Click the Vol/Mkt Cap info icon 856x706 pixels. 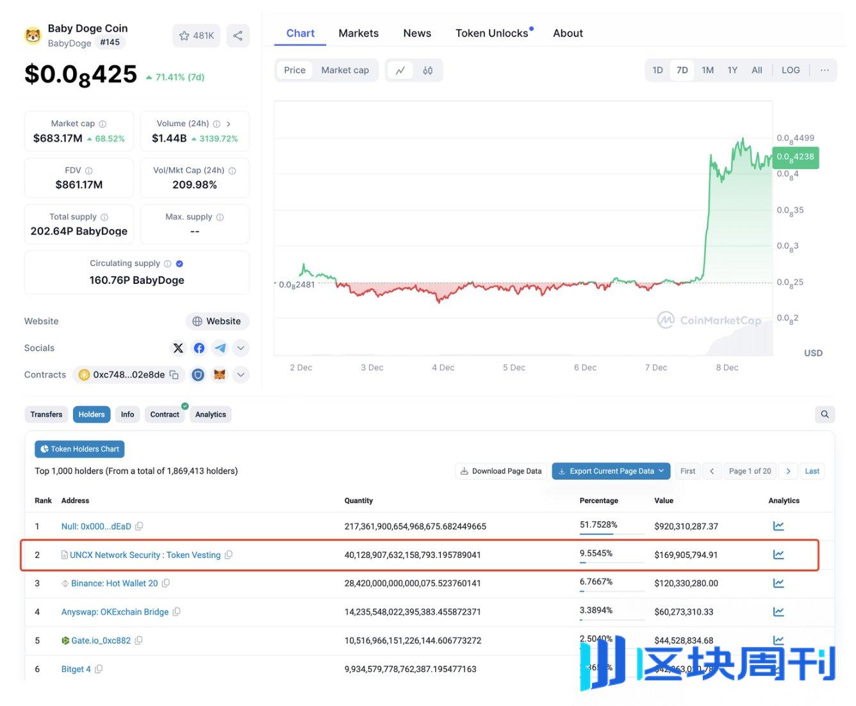(233, 171)
